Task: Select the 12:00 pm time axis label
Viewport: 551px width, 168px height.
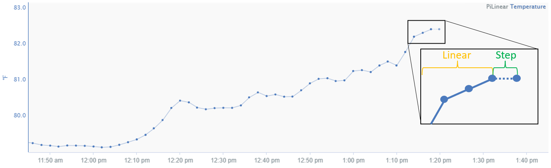Action: (93, 159)
